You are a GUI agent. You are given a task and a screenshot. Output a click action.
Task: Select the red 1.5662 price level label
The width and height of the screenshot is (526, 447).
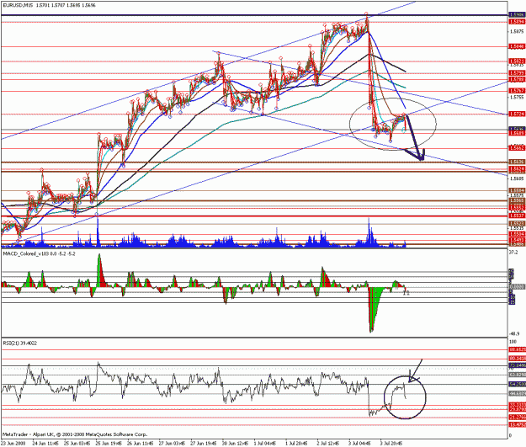[517, 147]
